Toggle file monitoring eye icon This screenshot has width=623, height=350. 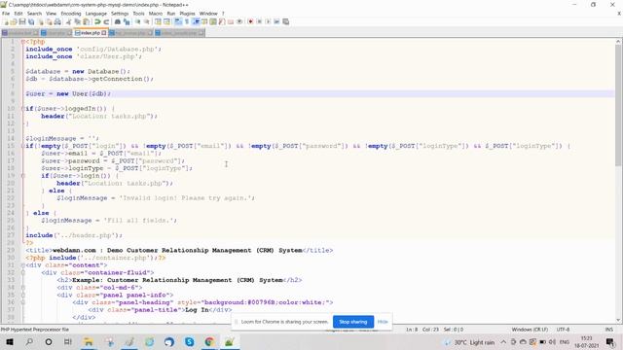click(x=239, y=21)
